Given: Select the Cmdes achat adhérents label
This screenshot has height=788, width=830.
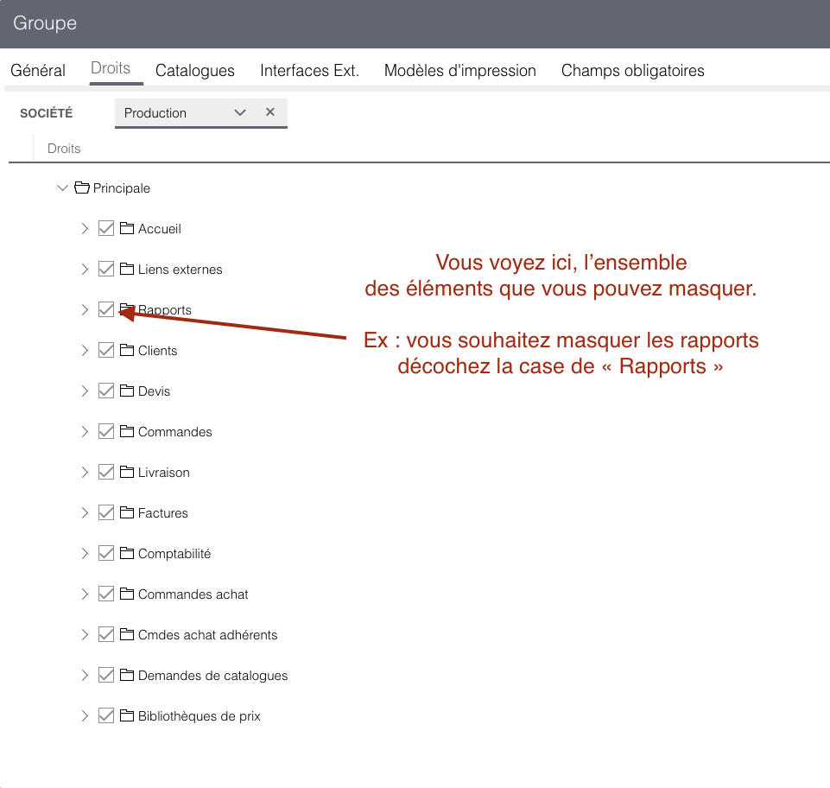Looking at the screenshot, I should pyautogui.click(x=207, y=634).
